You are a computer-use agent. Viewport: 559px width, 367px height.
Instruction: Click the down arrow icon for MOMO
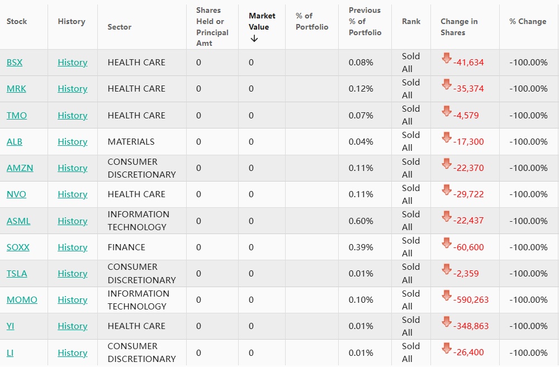[446, 295]
